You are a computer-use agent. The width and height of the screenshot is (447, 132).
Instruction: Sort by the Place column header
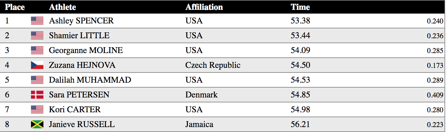point(15,7)
